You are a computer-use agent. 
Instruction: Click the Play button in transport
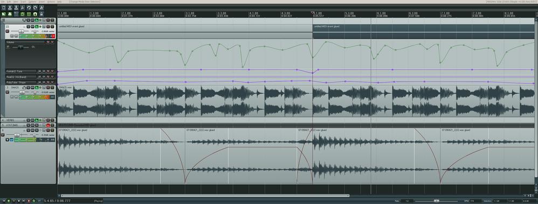tap(9, 201)
